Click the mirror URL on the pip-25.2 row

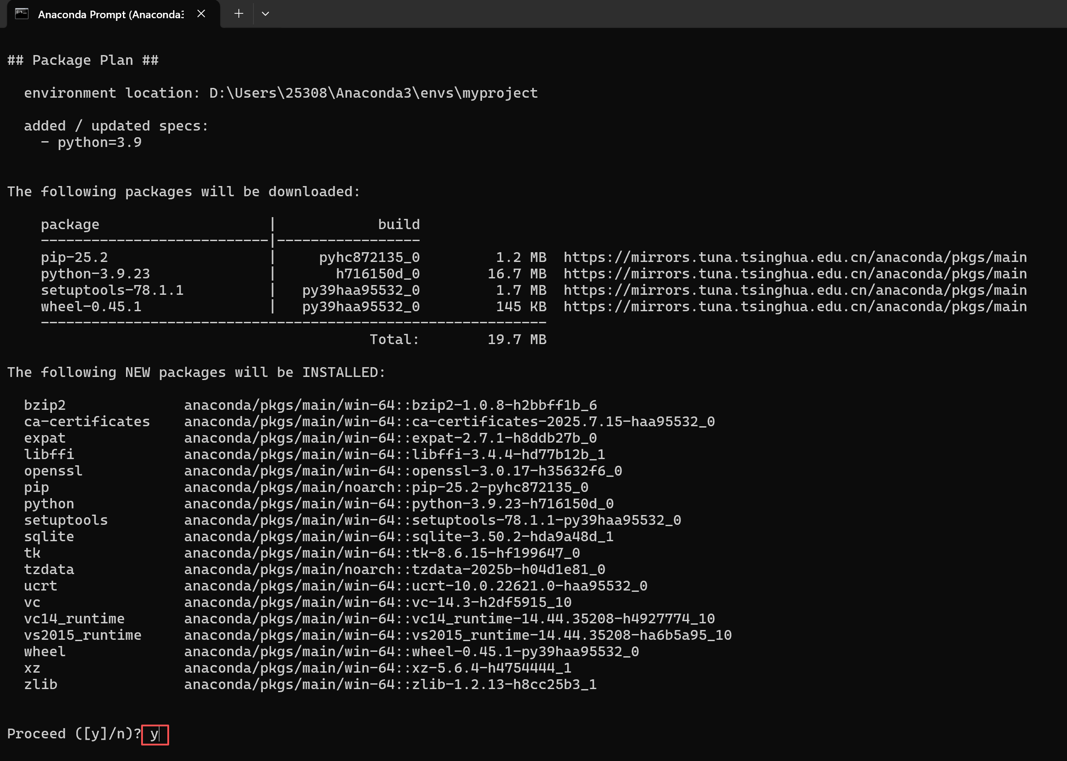click(795, 257)
